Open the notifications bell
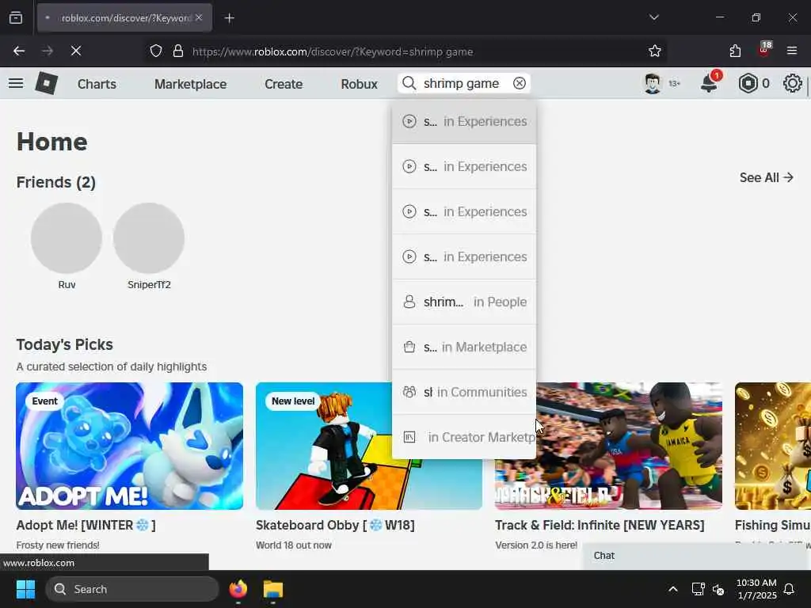811x608 pixels. click(709, 82)
